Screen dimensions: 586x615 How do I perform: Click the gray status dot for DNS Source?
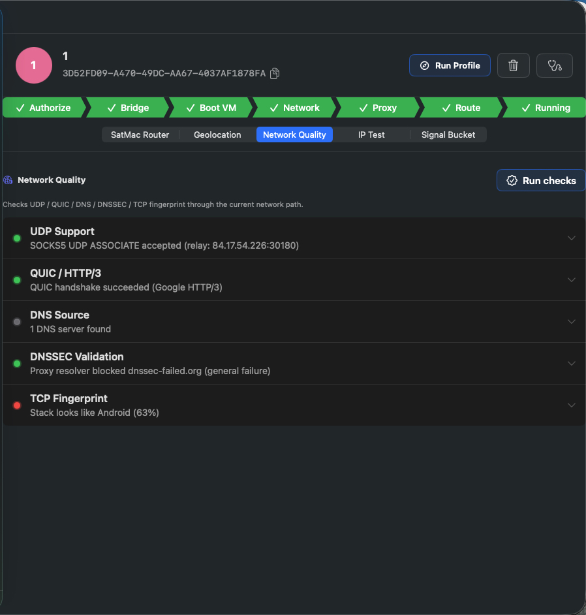[17, 322]
